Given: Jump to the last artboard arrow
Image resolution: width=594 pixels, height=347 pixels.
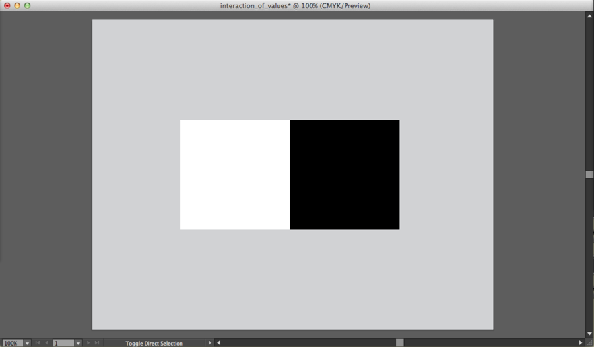Looking at the screenshot, I should point(97,343).
